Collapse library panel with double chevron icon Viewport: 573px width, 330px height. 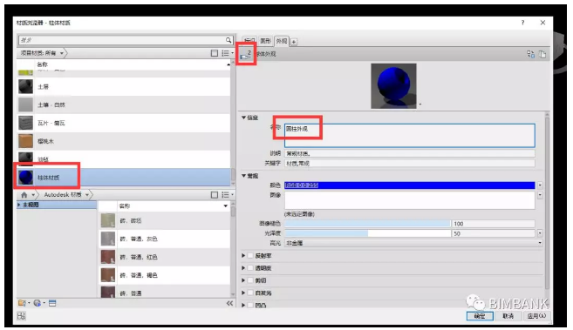click(229, 303)
